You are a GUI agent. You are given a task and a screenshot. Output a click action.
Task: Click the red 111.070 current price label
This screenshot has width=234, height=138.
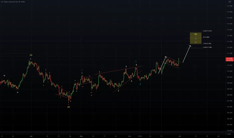pos(230,59)
